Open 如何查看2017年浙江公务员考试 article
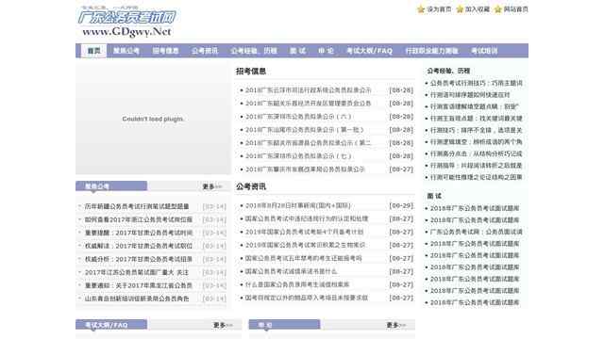The image size is (604, 339). (139, 219)
